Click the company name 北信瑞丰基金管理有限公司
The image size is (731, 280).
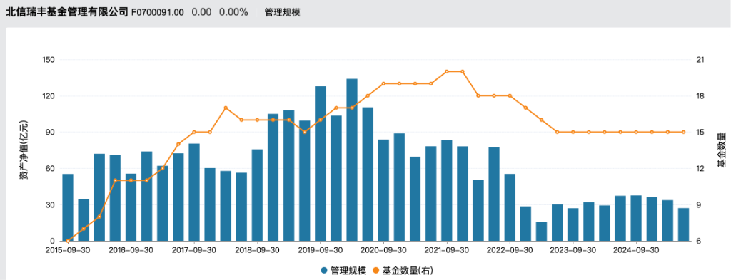(66, 13)
